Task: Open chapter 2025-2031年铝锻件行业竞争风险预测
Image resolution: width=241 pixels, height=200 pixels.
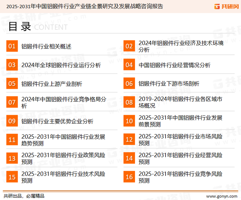Action: click(x=181, y=177)
